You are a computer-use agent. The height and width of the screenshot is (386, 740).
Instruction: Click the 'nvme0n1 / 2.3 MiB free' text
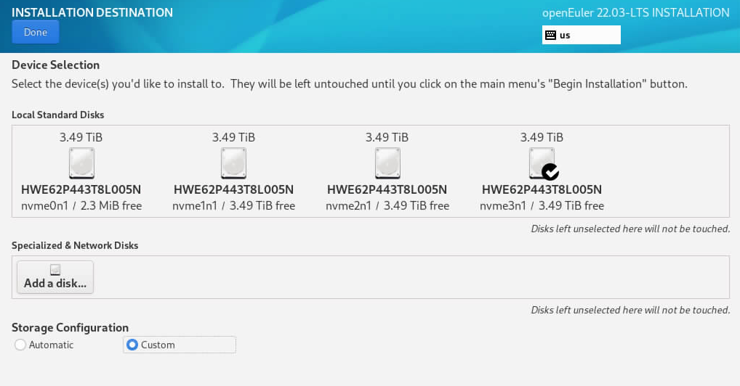(x=81, y=205)
